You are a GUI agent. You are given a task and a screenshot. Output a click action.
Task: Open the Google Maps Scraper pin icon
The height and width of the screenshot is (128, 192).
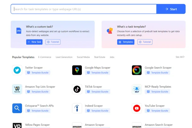(x=77, y=70)
